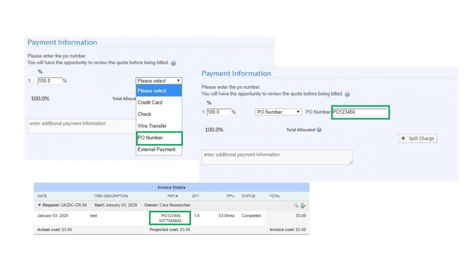
Task: Choose Credit Card from payment list
Action: (x=159, y=102)
